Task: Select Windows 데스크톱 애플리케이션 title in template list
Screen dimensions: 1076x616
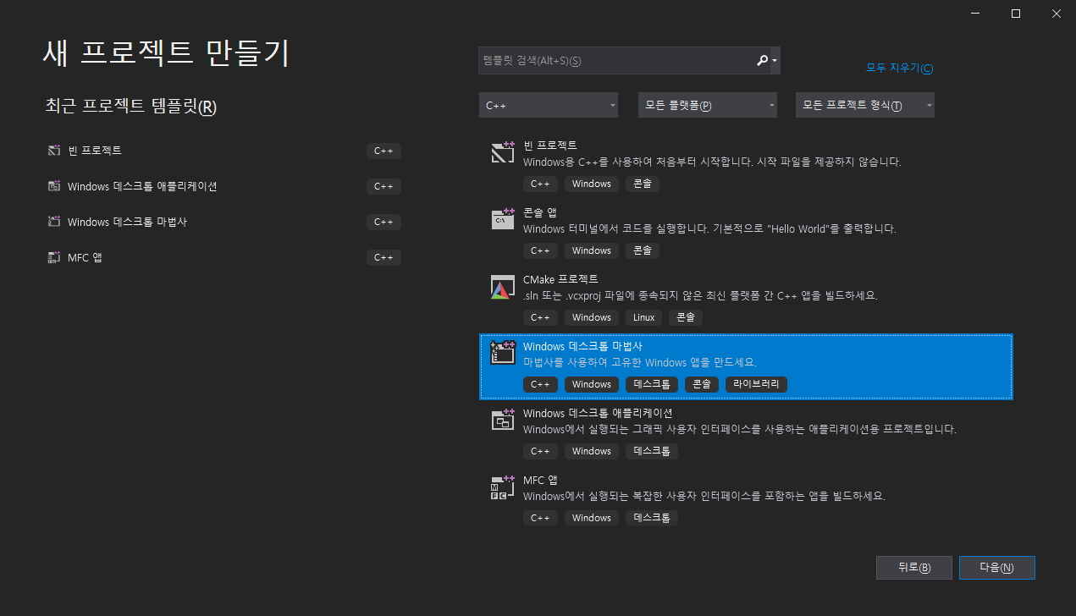Action: (598, 413)
